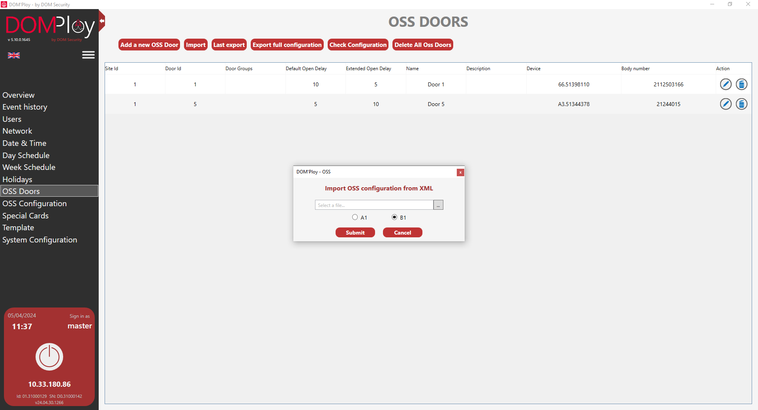This screenshot has height=410, width=758.
Task: Click body number 21244015
Action: (668, 104)
